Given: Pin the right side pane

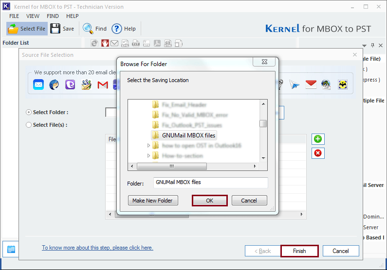Looking at the screenshot, I should pyautogui.click(x=372, y=45).
